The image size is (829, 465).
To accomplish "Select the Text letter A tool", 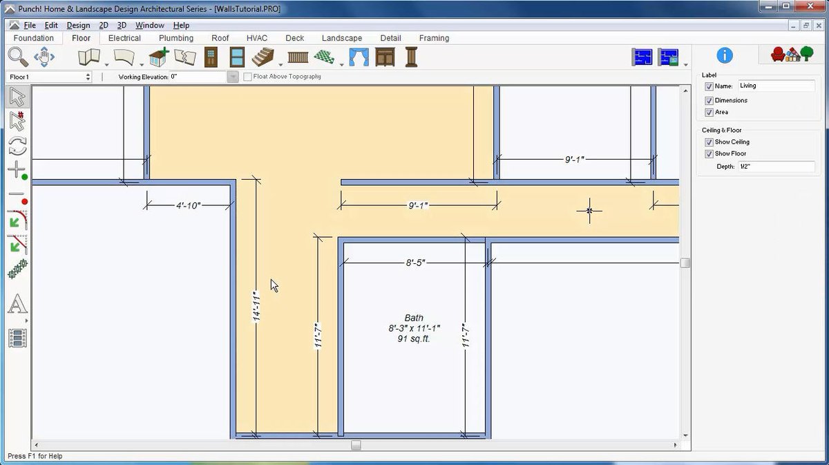I will 17,303.
